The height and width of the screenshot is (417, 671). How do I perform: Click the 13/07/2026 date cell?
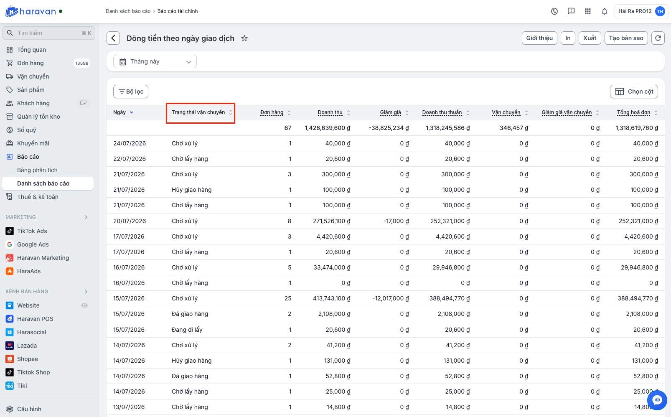(129, 407)
